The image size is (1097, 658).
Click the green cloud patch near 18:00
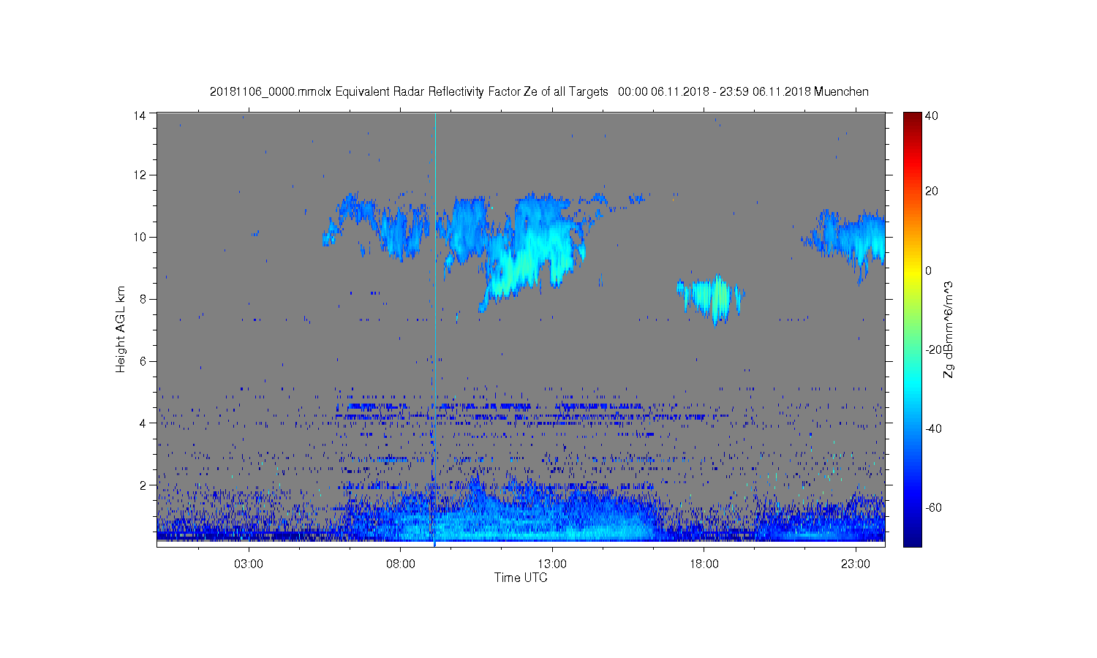pyautogui.click(x=711, y=298)
